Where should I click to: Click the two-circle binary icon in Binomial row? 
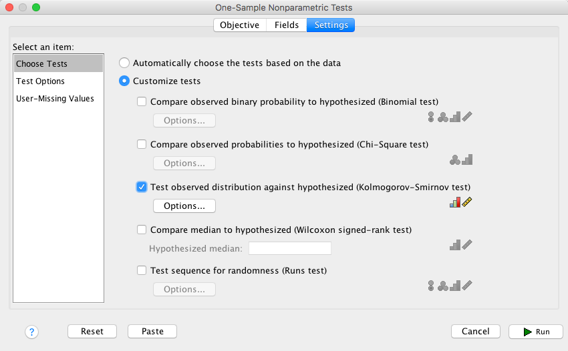click(431, 117)
